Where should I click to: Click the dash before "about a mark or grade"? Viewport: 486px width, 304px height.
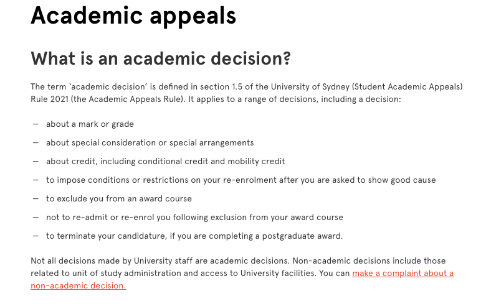point(36,124)
